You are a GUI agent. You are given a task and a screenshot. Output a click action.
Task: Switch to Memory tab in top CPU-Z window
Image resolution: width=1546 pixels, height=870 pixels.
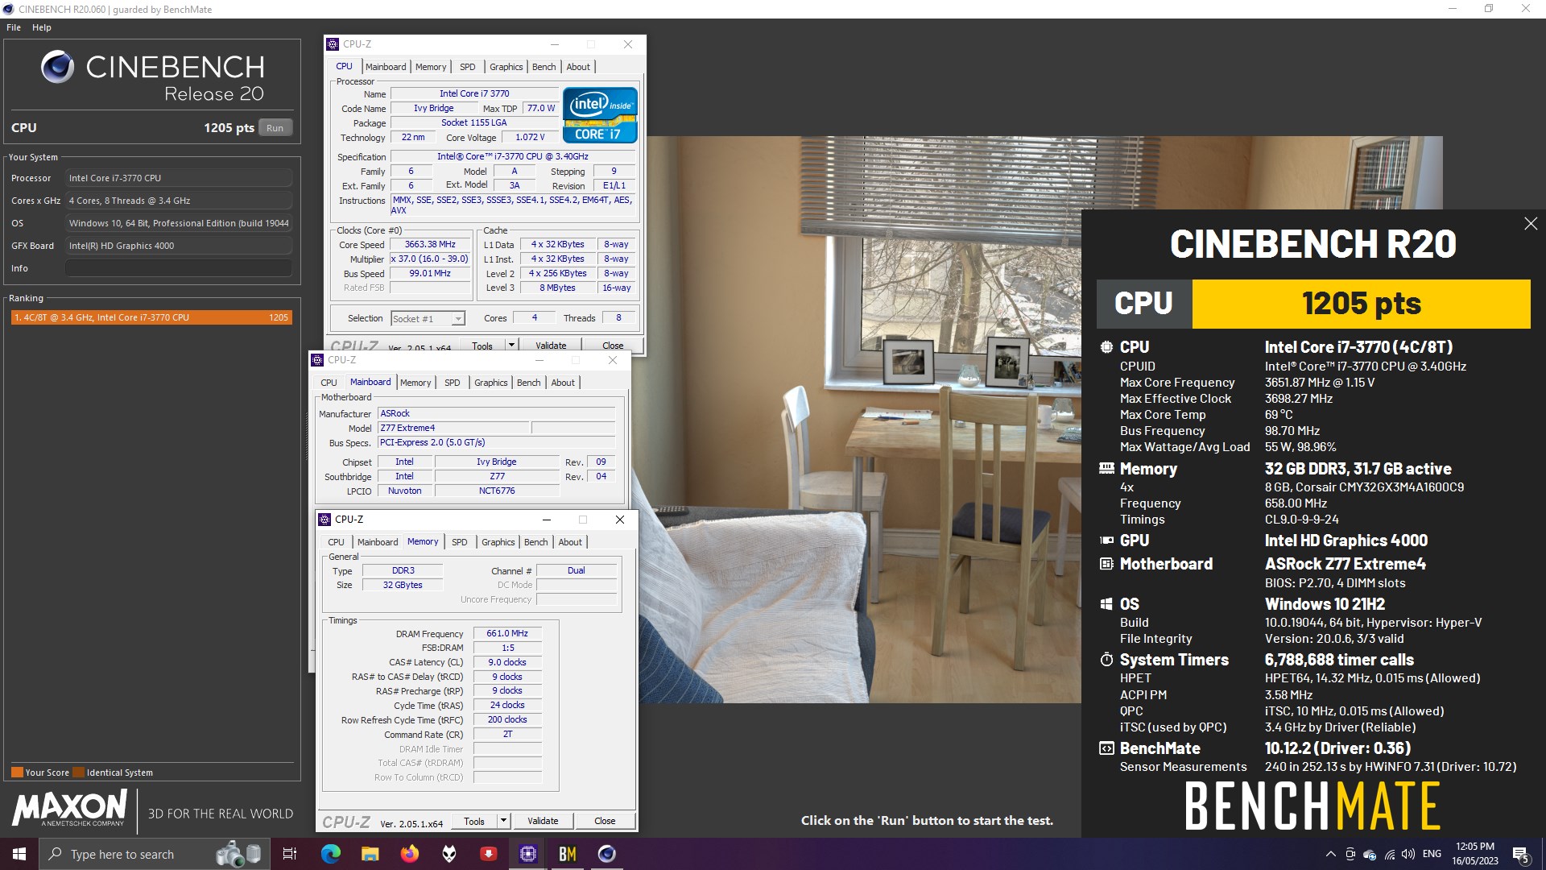tap(431, 67)
